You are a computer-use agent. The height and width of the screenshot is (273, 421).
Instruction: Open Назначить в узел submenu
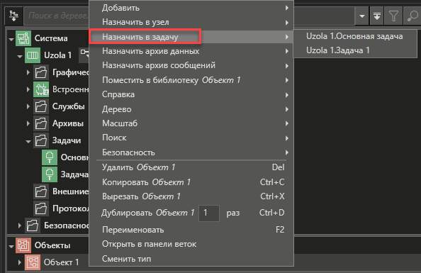191,22
